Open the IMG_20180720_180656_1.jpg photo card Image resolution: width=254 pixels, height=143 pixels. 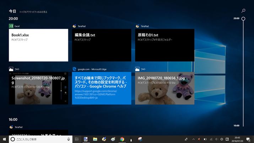point(165,88)
